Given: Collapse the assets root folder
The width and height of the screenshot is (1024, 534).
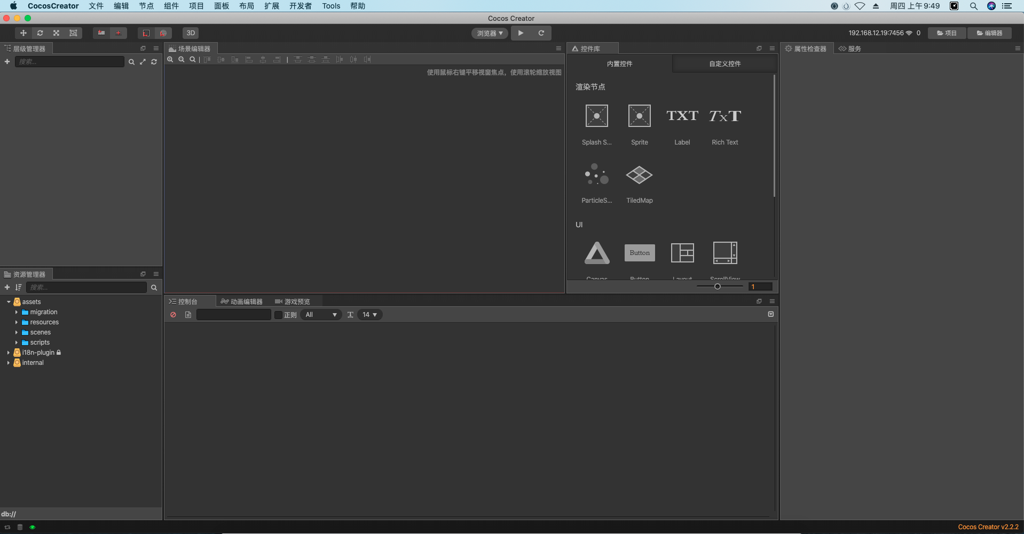Looking at the screenshot, I should point(9,302).
